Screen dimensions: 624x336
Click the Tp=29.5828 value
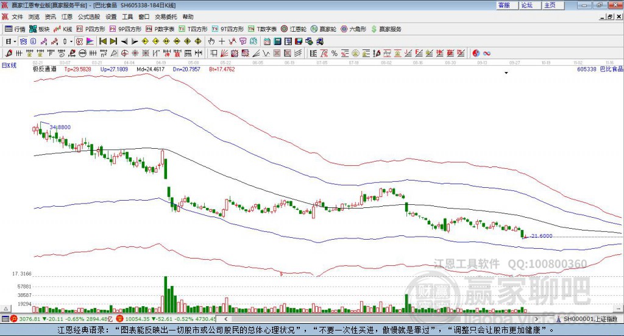[x=77, y=70]
